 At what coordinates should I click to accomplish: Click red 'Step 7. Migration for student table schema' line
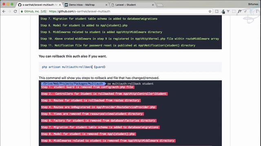point(100,127)
